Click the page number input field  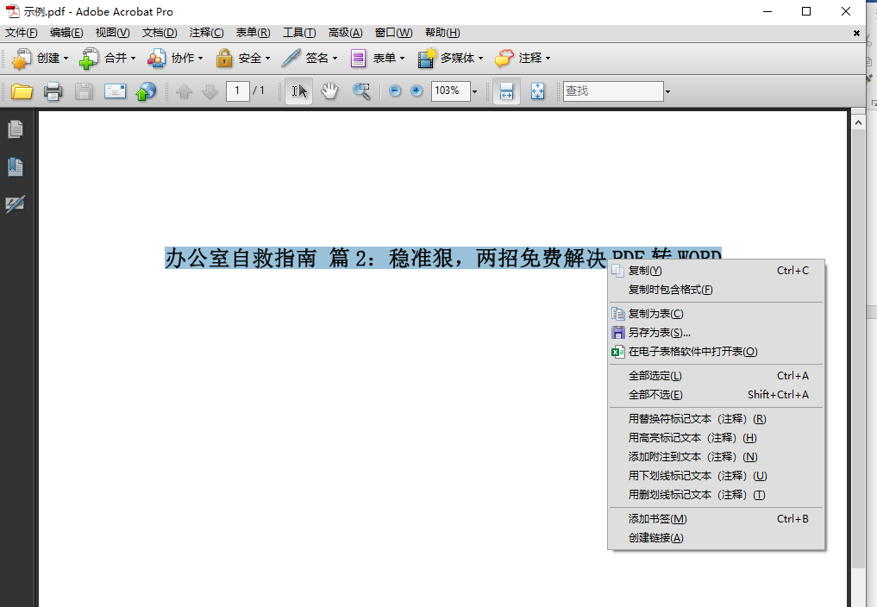(x=238, y=91)
